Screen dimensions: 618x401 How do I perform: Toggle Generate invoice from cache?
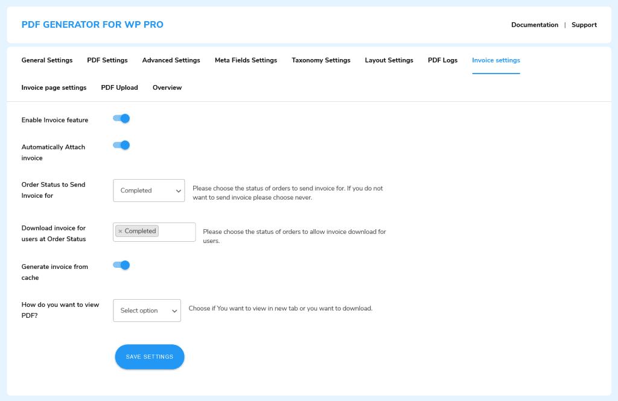[x=121, y=265]
